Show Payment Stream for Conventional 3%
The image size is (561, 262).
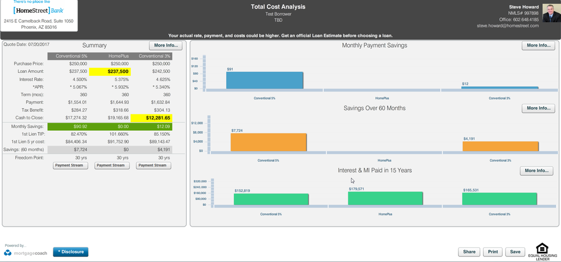click(154, 166)
